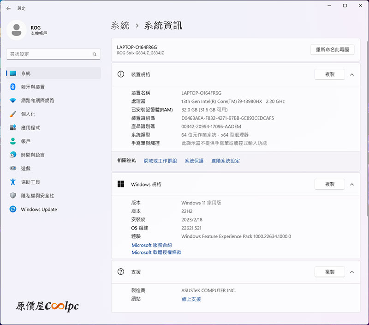Viewport: 369px width, 325px height.
Task: Click the manufacturer ASUSTeK COMPUTER INC.
Action: (x=208, y=291)
